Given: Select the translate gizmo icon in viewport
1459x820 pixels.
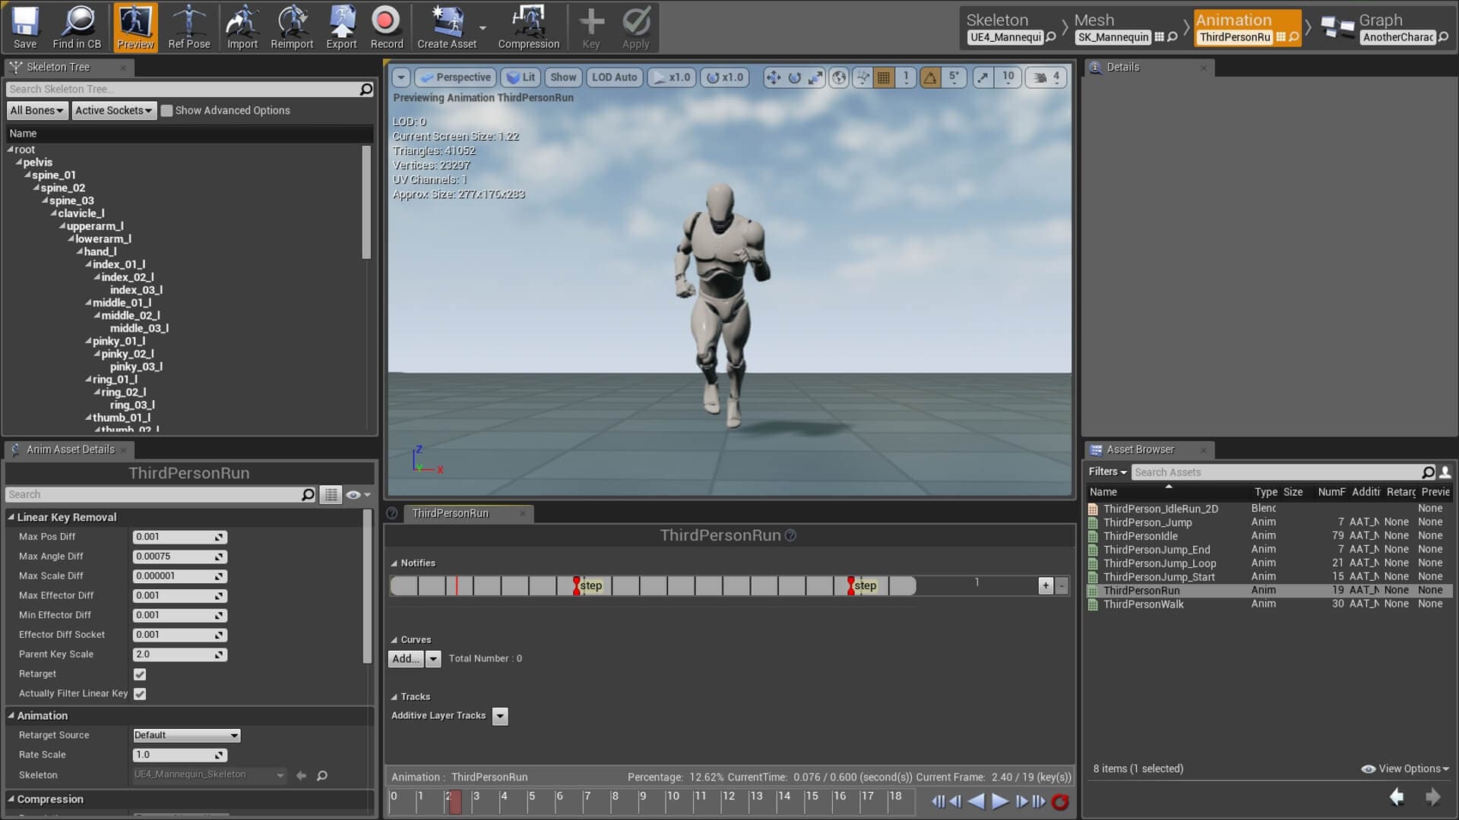Looking at the screenshot, I should [773, 77].
